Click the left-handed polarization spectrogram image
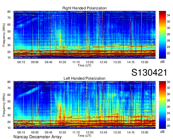Image resolution: width=173 pixels, height=140 pixels. tap(84, 105)
